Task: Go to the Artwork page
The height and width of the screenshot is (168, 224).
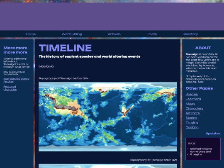Action: coord(114,34)
